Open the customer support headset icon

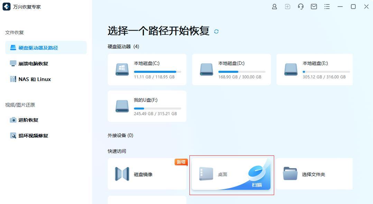301,7
